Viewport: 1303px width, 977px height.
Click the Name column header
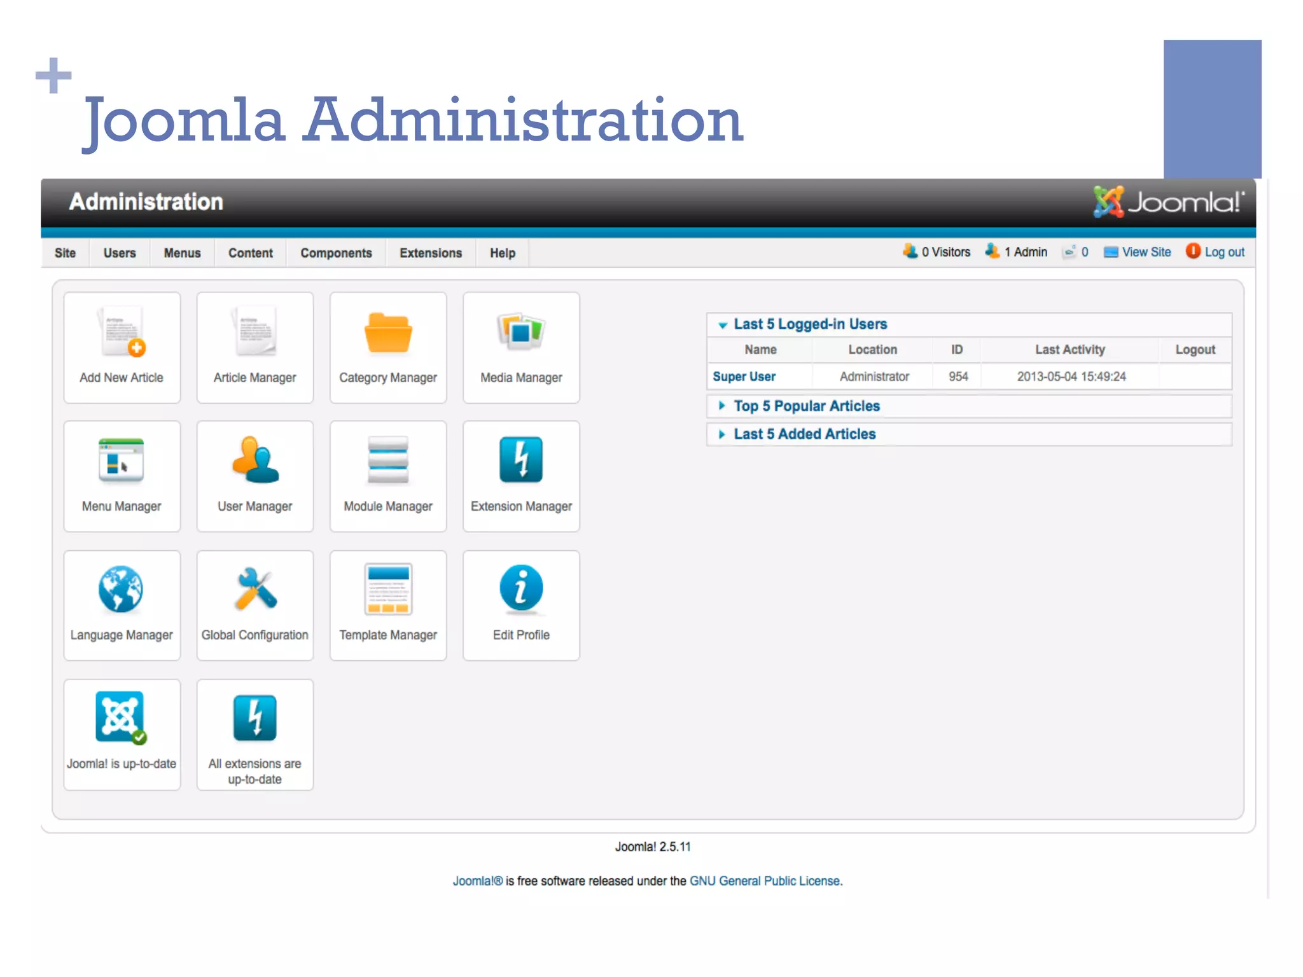760,349
